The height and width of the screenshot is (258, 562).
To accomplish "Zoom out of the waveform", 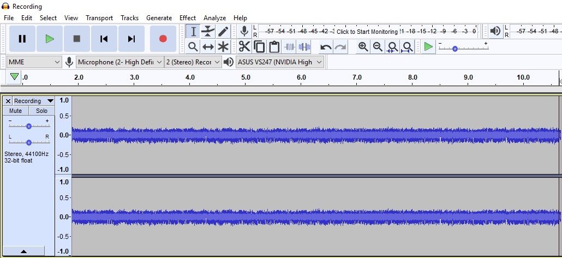I will coord(378,46).
